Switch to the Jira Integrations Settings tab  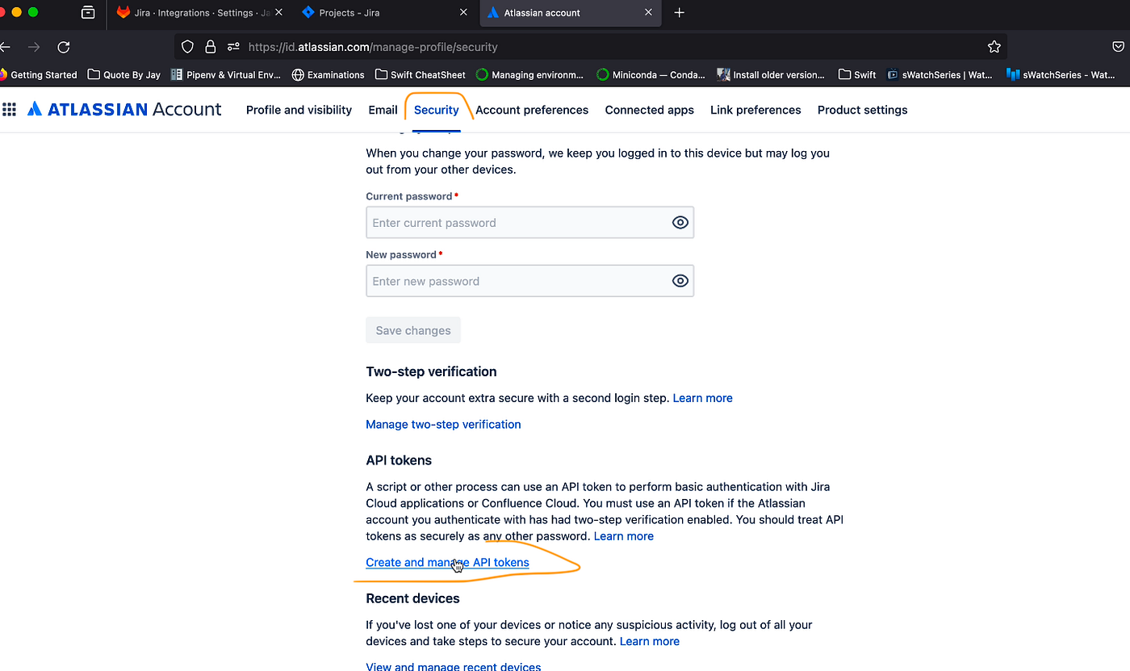point(199,13)
